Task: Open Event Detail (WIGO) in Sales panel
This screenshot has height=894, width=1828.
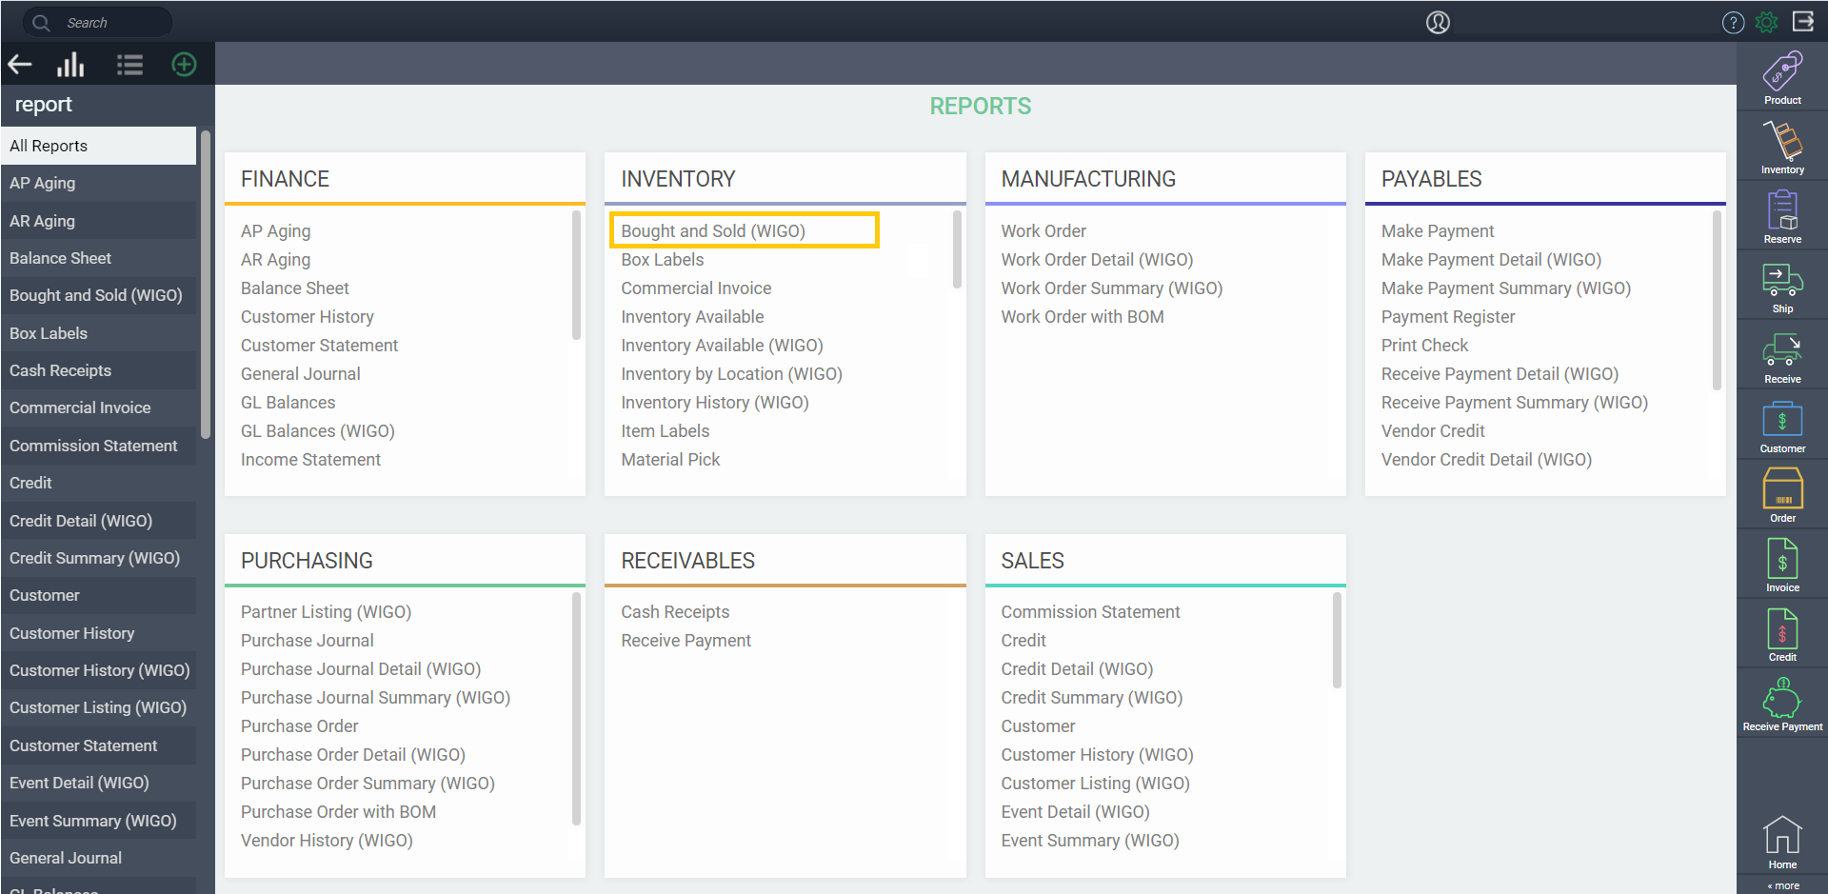Action: (1075, 812)
